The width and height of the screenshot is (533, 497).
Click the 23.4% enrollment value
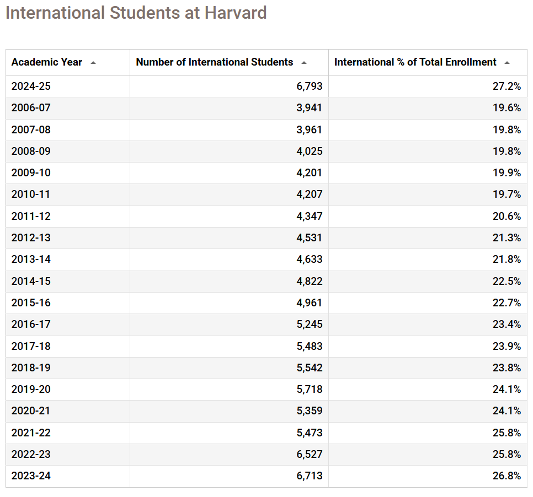pyautogui.click(x=507, y=324)
